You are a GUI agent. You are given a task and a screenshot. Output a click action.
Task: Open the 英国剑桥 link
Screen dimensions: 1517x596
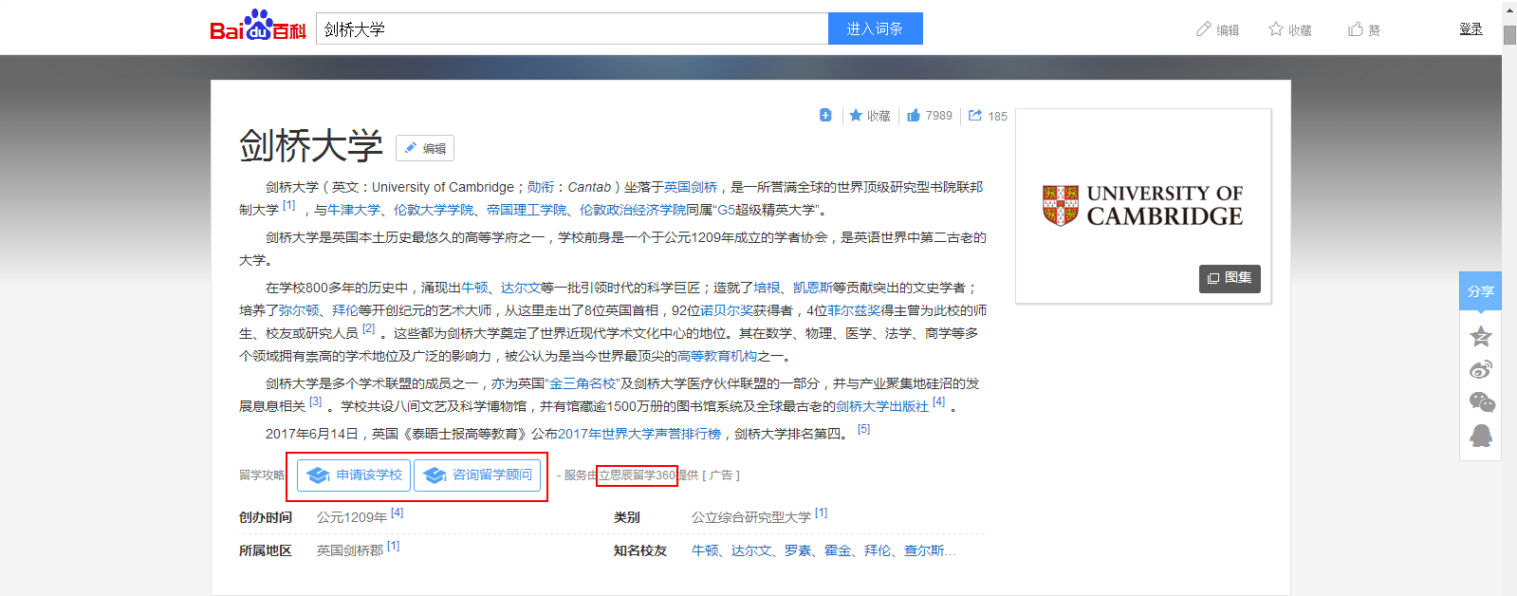coord(691,187)
